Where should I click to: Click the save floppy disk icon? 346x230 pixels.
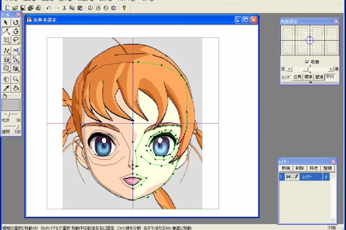22,8
